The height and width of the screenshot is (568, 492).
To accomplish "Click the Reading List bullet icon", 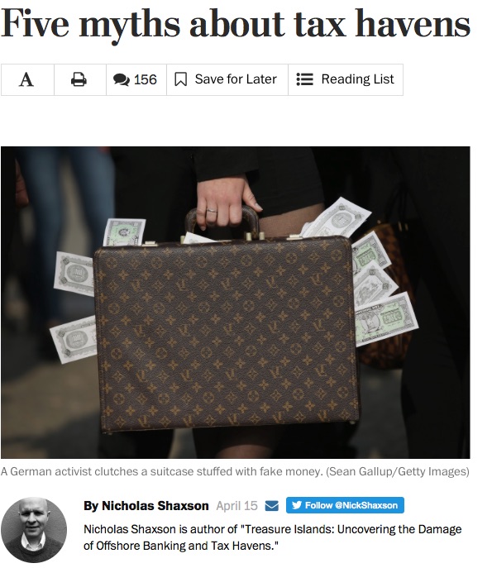I will coord(304,79).
